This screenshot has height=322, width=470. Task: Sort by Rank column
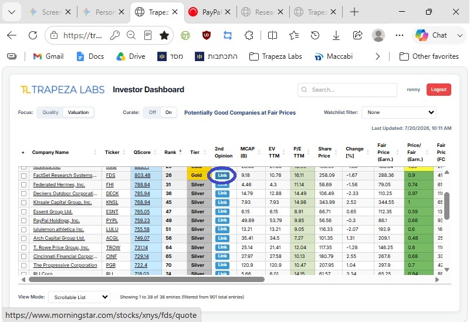[170, 152]
